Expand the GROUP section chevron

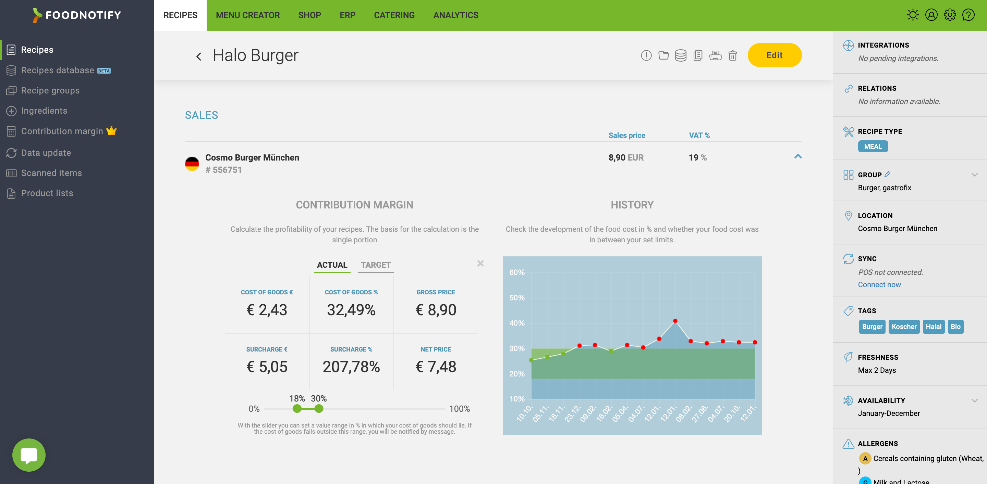pyautogui.click(x=975, y=175)
